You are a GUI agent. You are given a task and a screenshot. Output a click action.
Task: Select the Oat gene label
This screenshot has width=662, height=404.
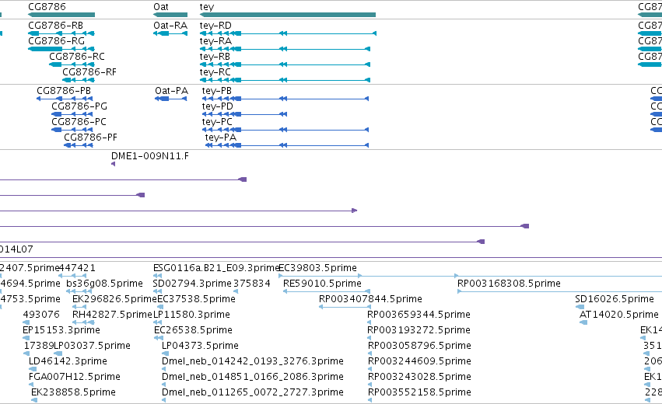pyautogui.click(x=161, y=7)
